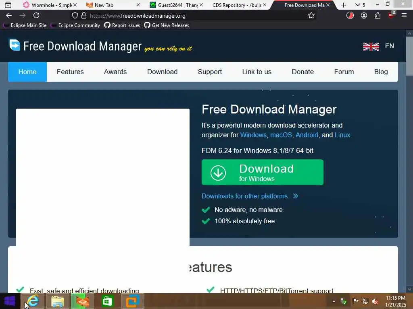Open the Windows Start button

pos(10,301)
